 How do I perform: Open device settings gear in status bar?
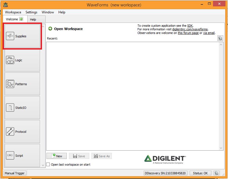tap(216, 173)
